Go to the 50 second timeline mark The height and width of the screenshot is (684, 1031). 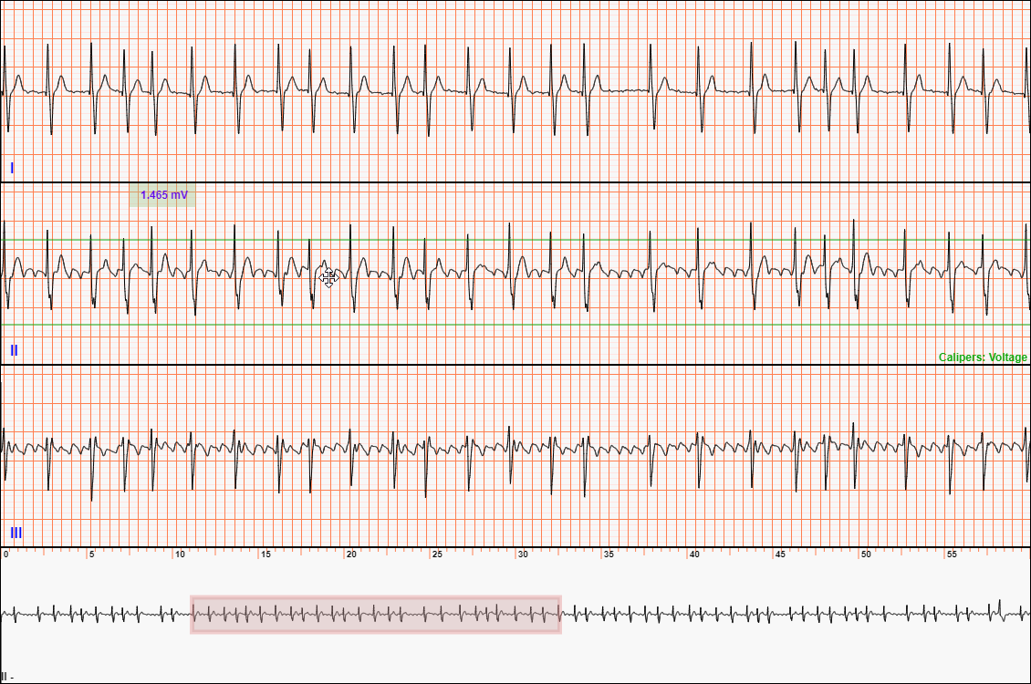865,554
